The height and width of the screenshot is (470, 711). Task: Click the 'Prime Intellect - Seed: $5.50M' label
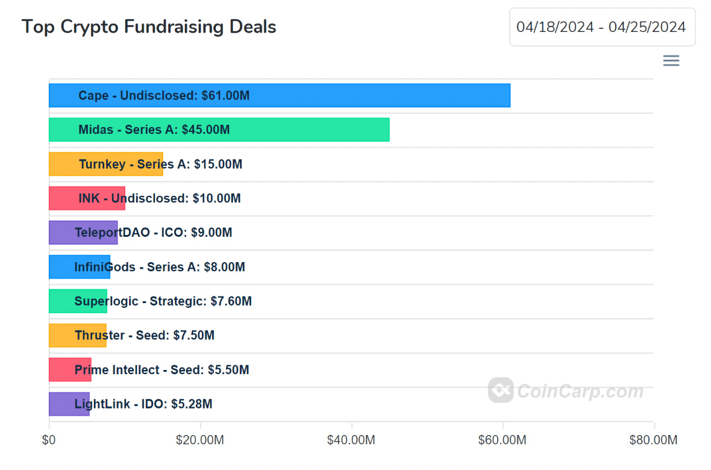[x=161, y=370]
